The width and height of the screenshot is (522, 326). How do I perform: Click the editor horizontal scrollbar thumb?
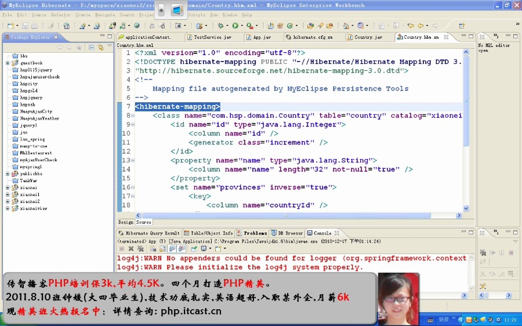point(285,215)
